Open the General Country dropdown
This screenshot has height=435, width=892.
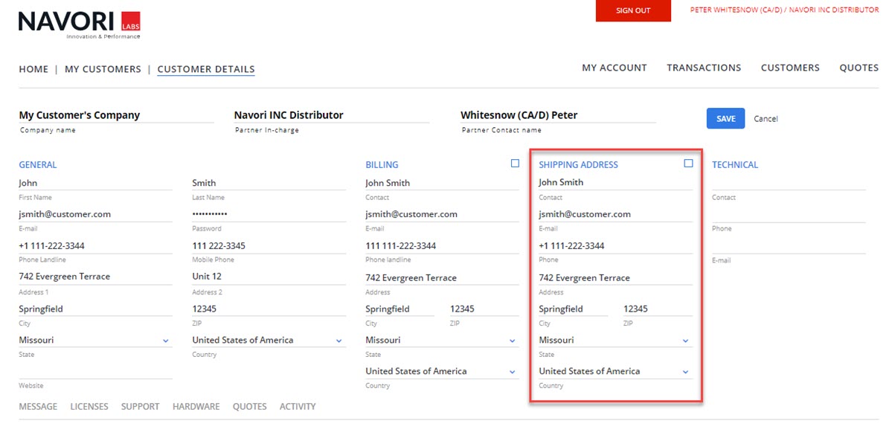coord(338,341)
